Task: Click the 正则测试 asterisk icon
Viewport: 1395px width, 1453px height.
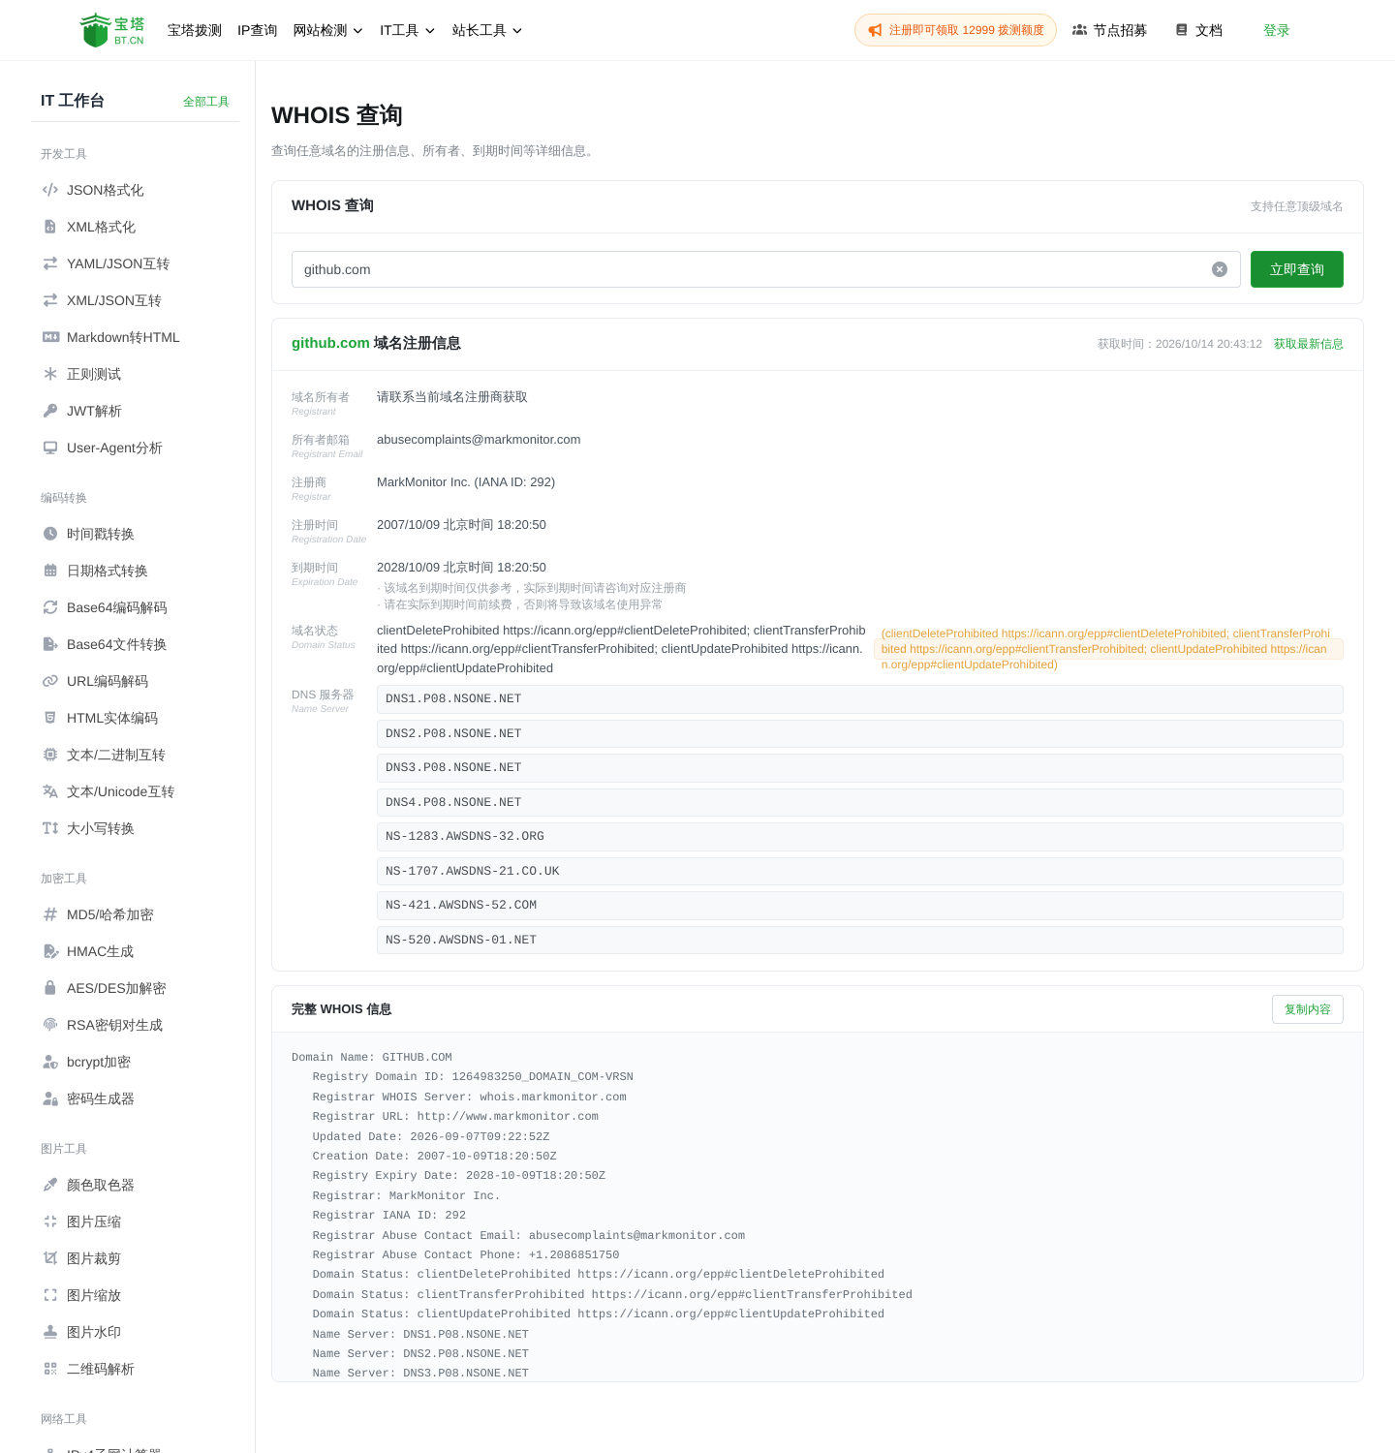Action: [50, 374]
